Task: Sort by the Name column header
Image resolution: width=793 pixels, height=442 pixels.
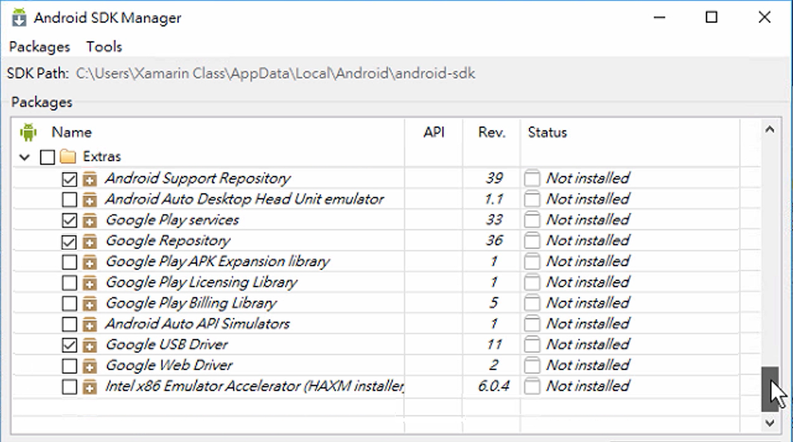Action: (x=72, y=132)
